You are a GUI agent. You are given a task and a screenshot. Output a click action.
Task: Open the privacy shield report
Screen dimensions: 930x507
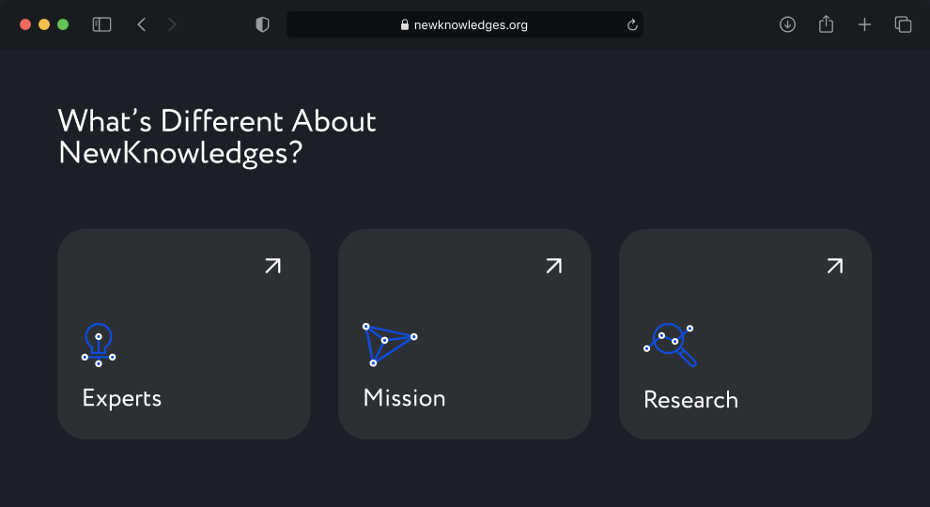click(262, 24)
